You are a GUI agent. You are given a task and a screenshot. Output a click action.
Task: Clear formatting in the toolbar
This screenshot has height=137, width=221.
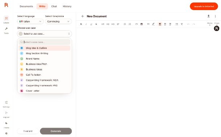pos(182,24)
